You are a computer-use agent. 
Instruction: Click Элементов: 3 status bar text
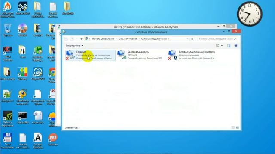73,127
